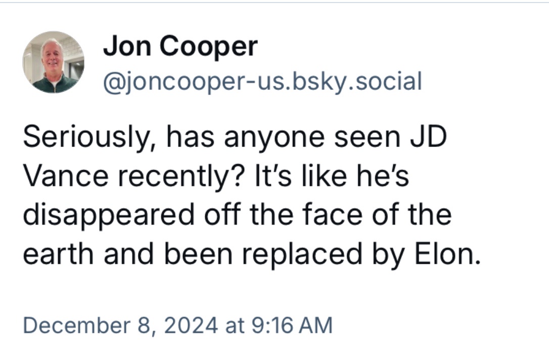549x347 pixels.
Task: Click the word "It's" in the post
Action: click(x=272, y=176)
